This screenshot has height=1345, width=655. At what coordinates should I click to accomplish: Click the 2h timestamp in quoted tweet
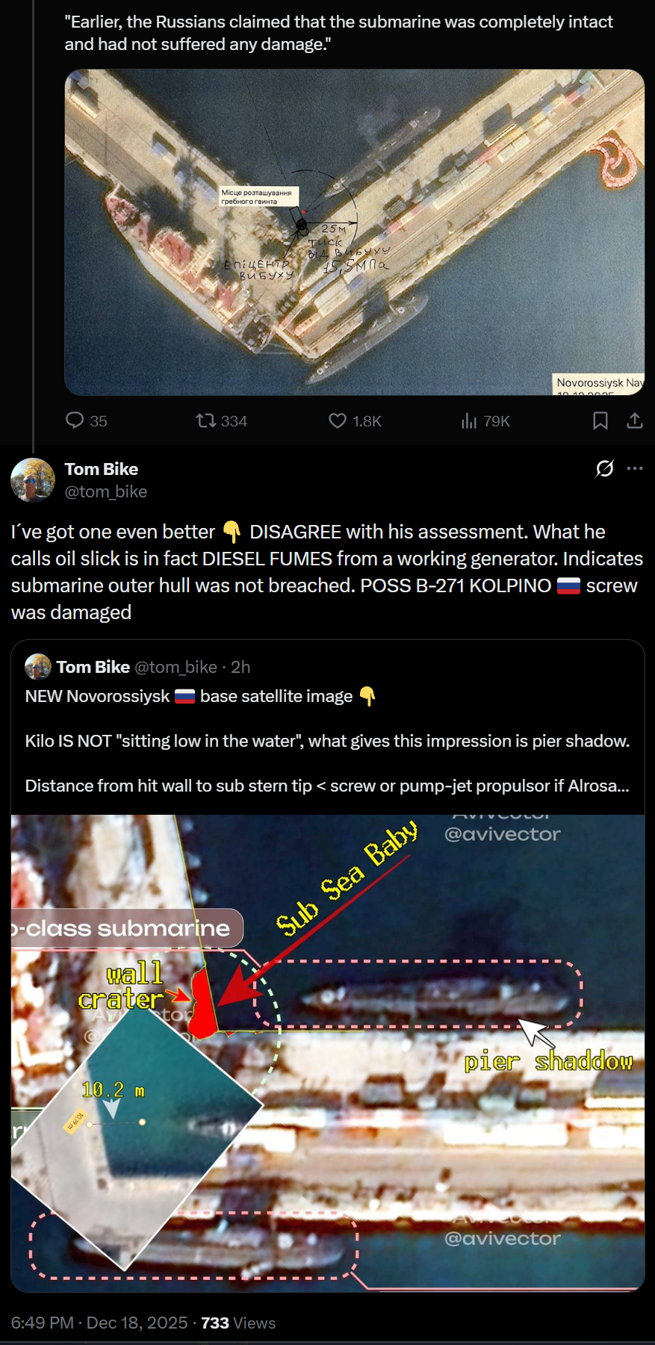tap(240, 667)
